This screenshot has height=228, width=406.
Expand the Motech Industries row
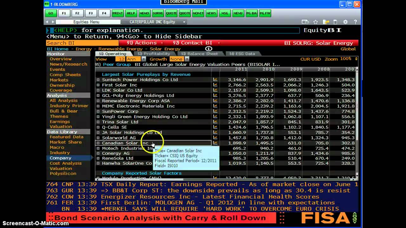point(98,148)
